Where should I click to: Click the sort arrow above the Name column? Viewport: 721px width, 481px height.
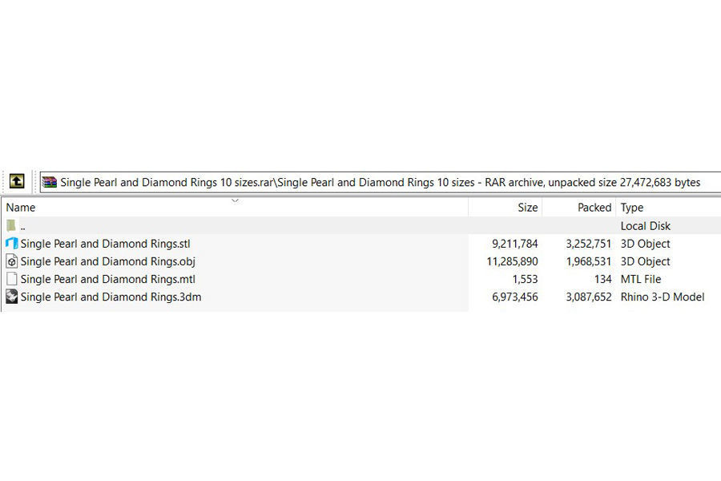point(235,200)
